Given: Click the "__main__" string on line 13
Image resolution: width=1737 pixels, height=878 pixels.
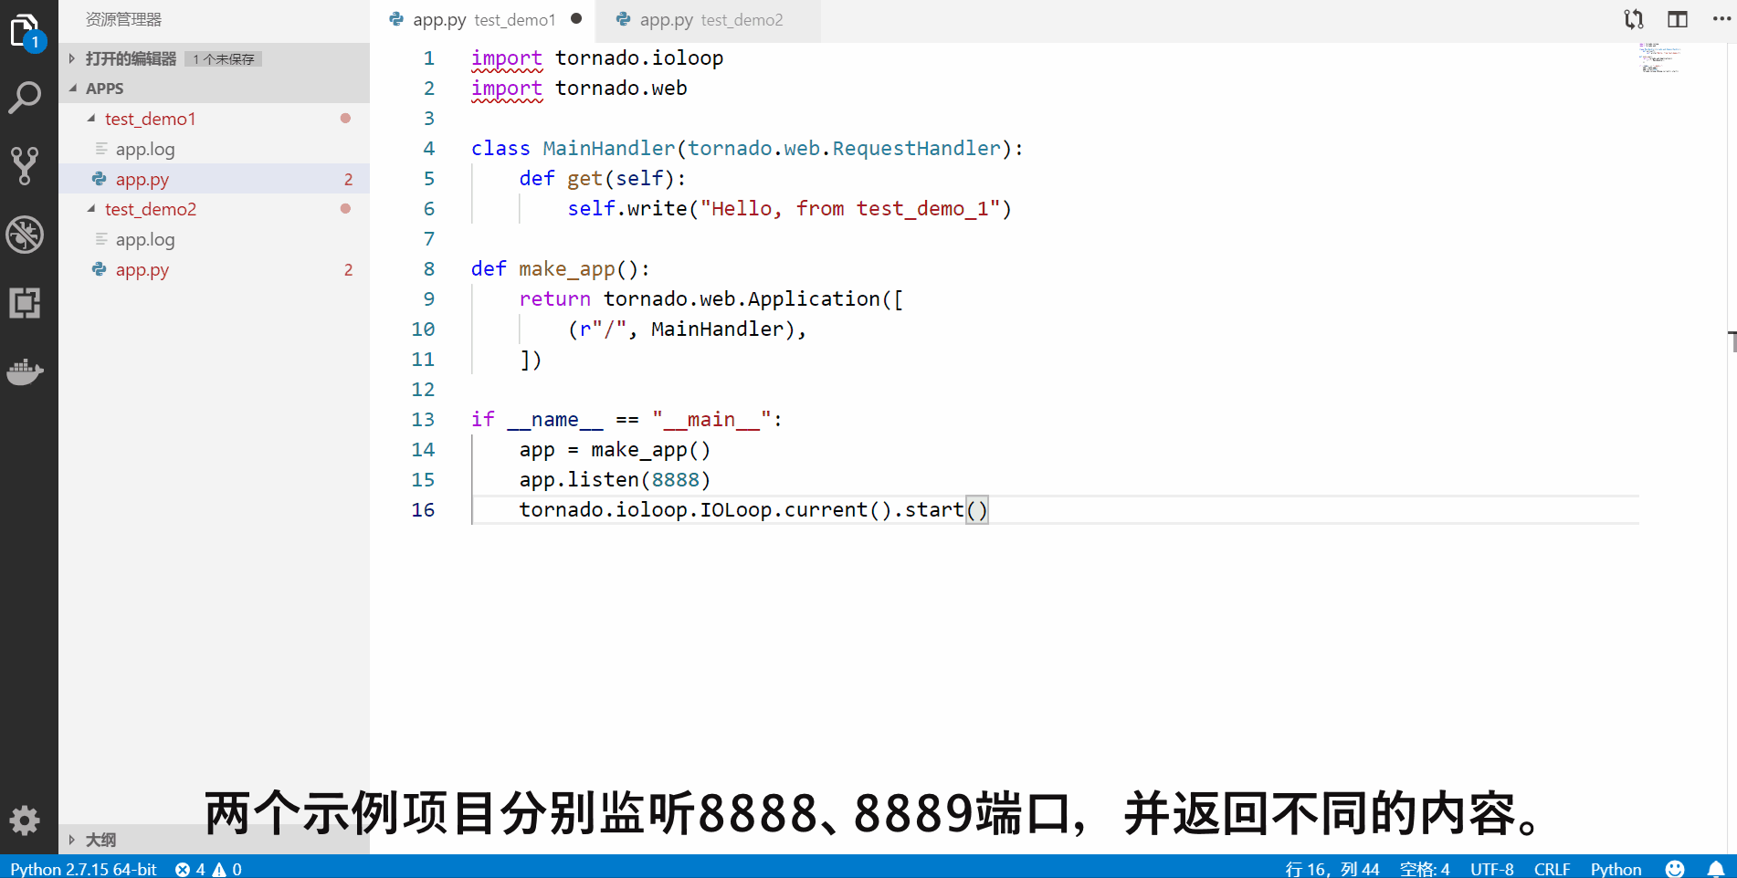Looking at the screenshot, I should click(711, 419).
